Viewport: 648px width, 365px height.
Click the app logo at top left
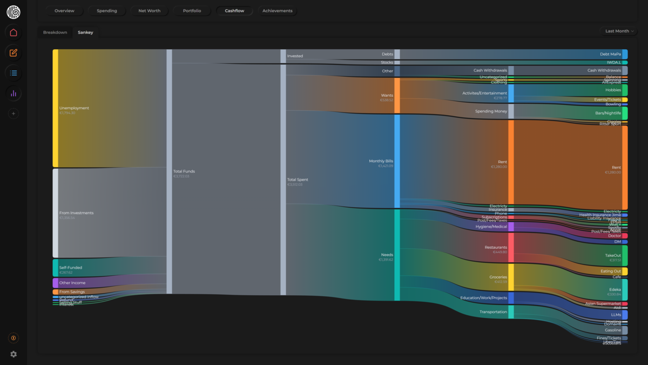[13, 12]
